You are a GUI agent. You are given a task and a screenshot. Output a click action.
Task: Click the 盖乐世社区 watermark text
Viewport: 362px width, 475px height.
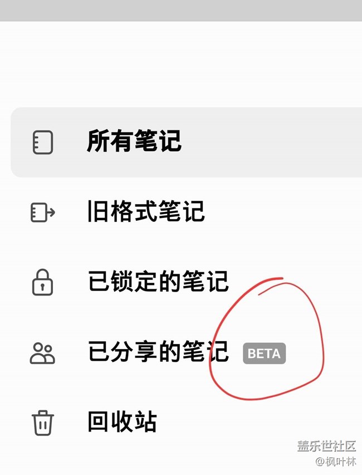pos(326,446)
